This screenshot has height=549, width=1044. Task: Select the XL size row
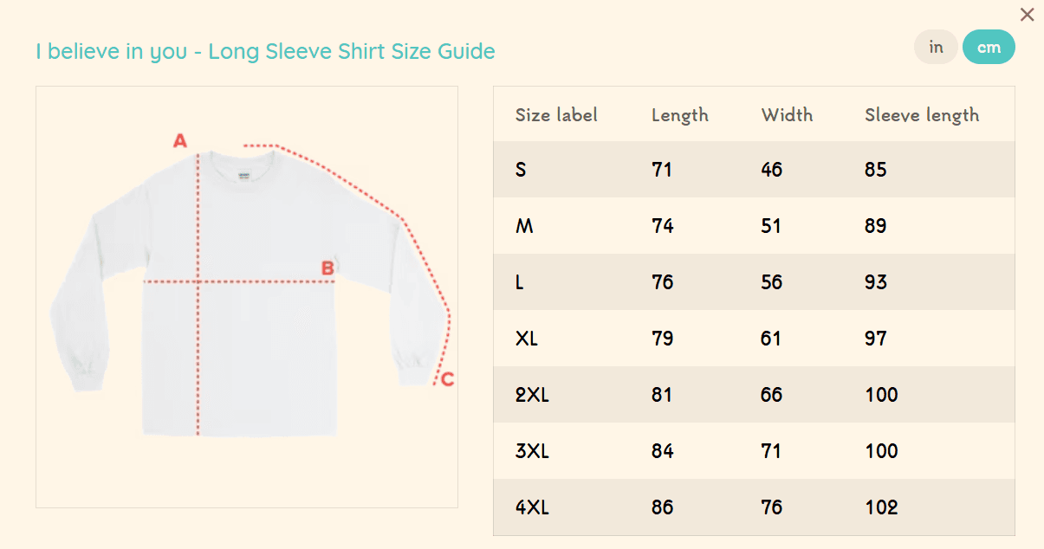point(527,339)
